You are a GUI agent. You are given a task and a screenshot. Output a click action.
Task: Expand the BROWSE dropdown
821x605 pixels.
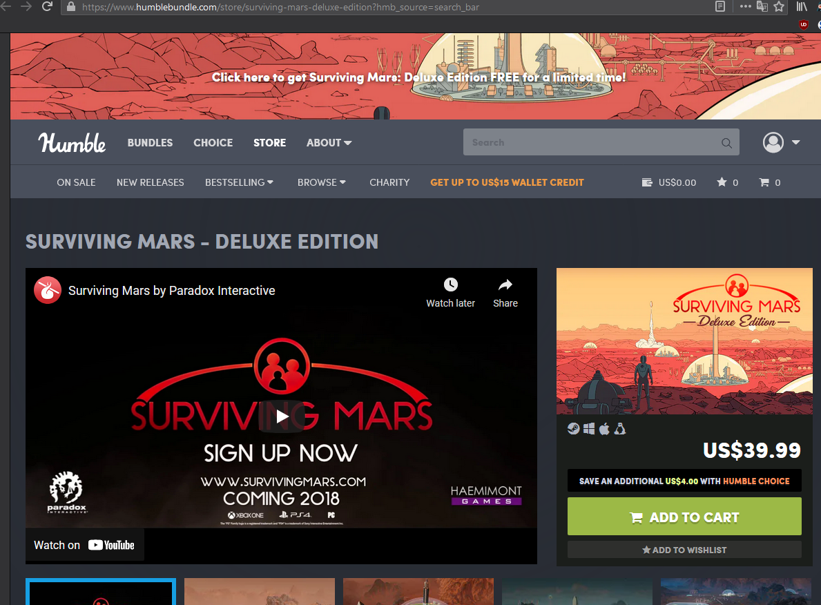pos(322,182)
